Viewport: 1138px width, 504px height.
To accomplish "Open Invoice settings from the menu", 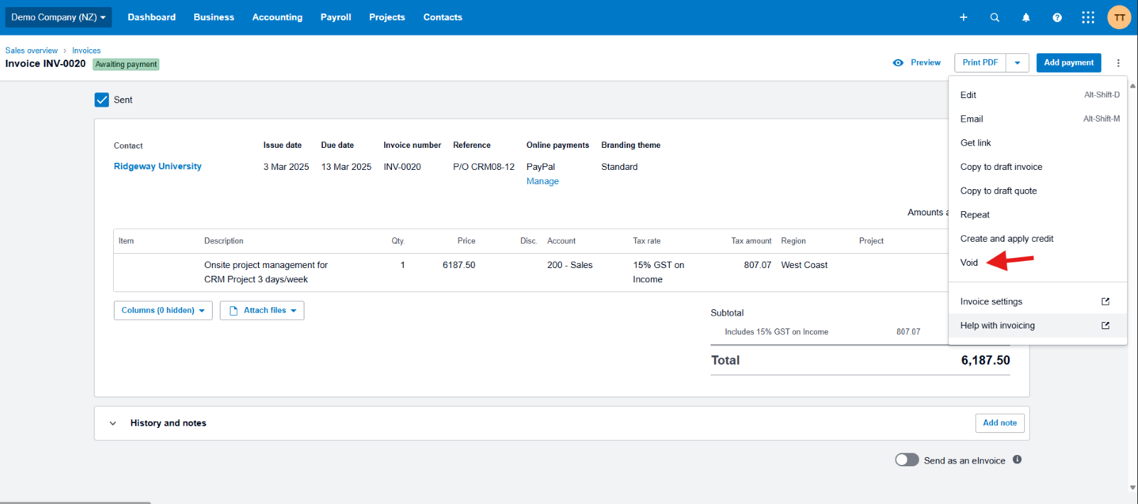I will [x=1038, y=301].
